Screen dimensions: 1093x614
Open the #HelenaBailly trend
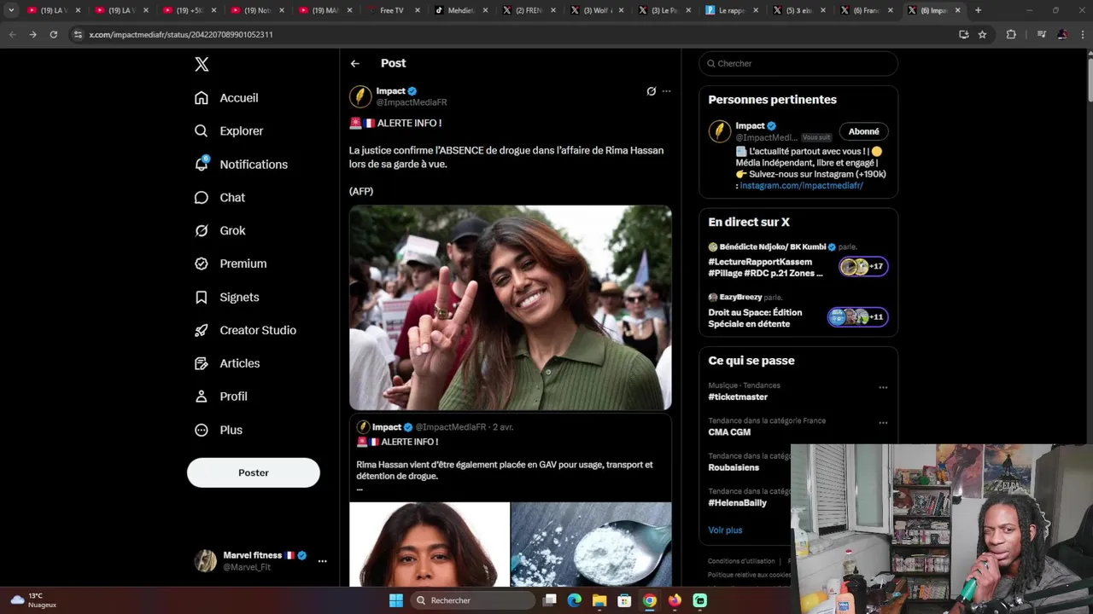(x=738, y=503)
